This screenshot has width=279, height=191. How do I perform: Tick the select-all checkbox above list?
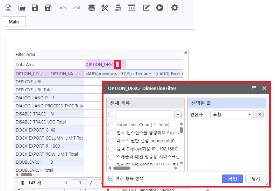[x=111, y=114]
